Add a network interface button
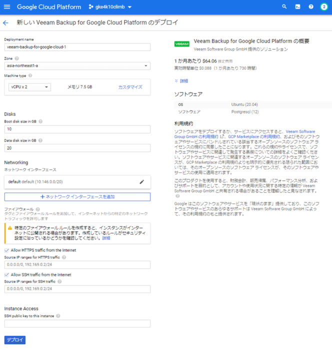Screen dimensions: 332x350 pyautogui.click(x=77, y=197)
